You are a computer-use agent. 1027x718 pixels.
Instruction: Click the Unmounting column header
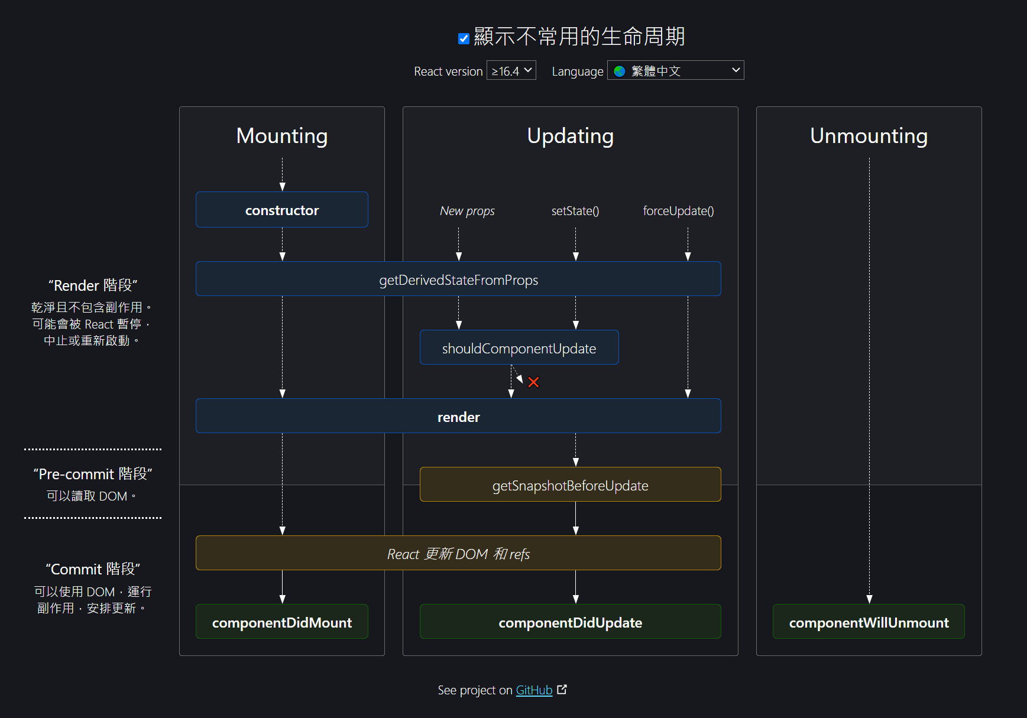pos(869,136)
